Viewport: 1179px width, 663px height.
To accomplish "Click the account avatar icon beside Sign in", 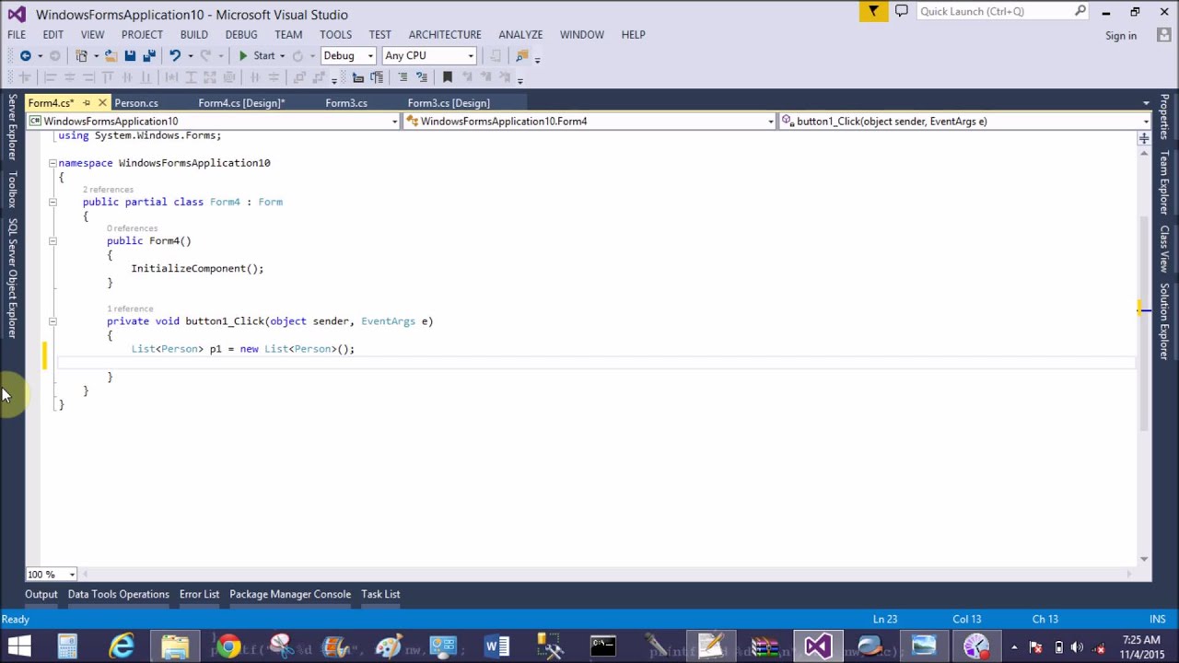I will coord(1163,35).
